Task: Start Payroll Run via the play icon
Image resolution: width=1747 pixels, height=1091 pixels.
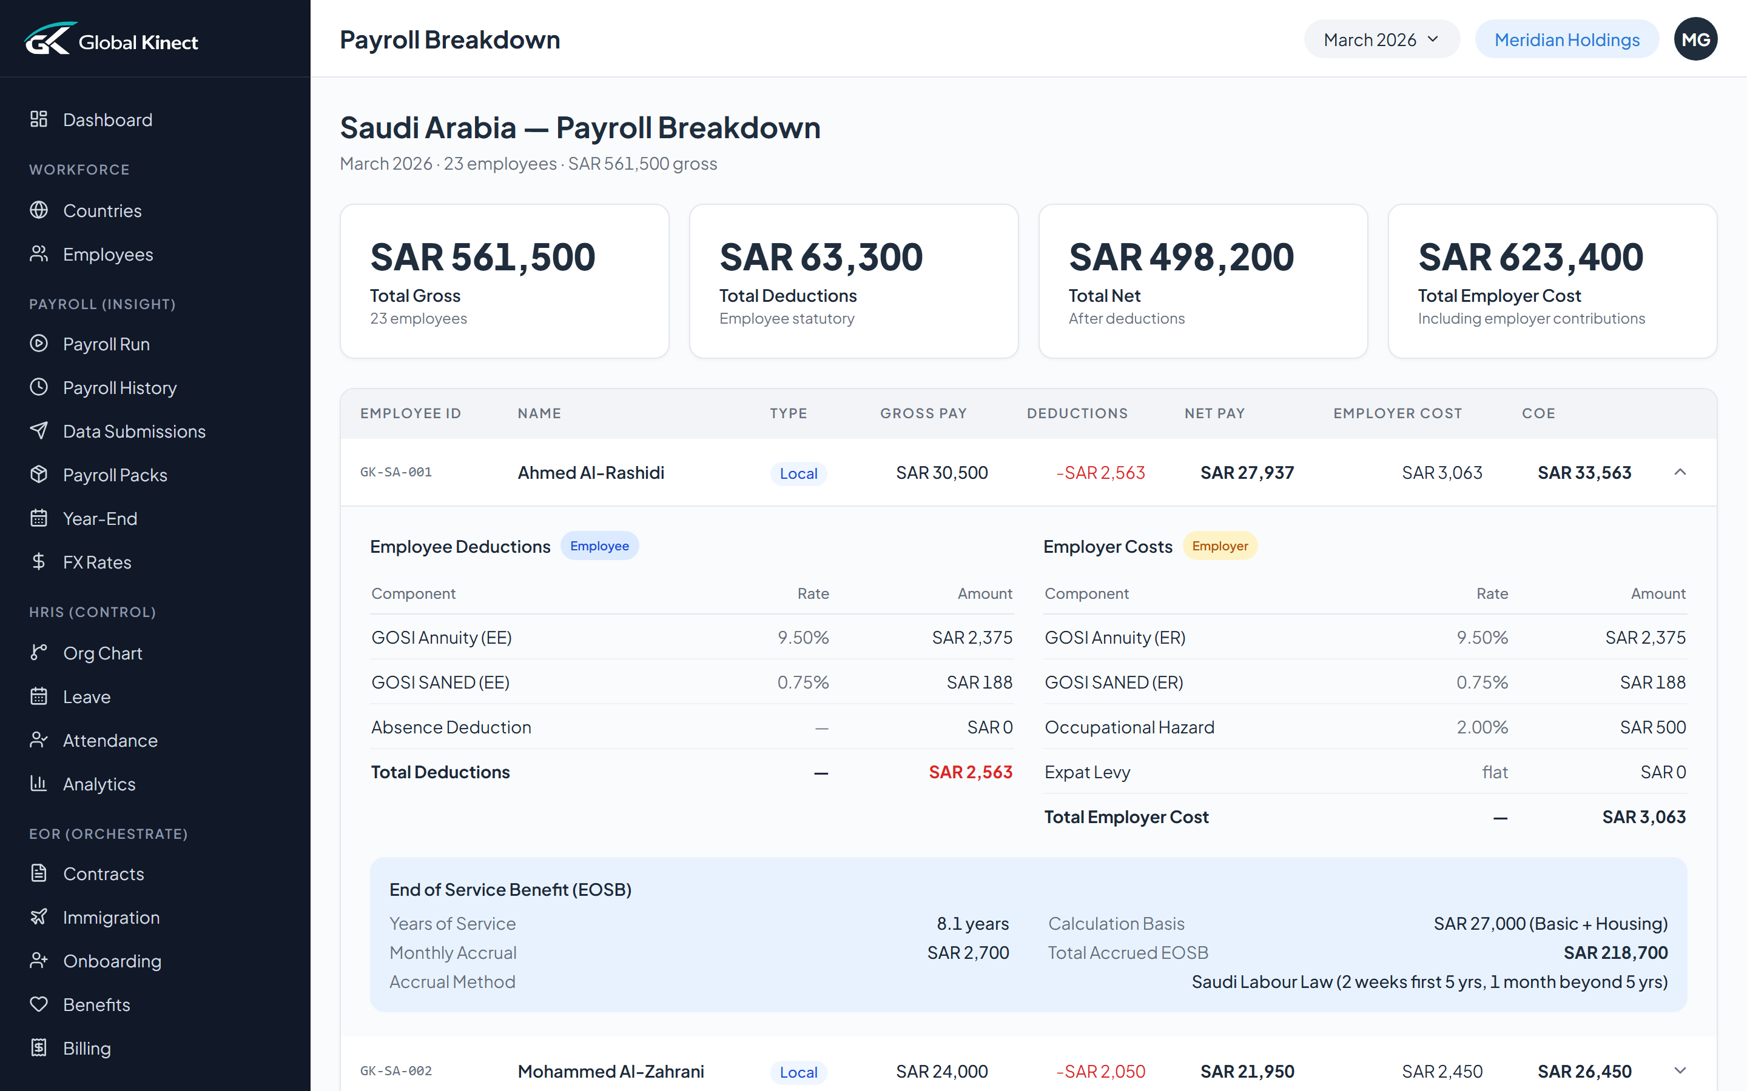Action: click(39, 344)
